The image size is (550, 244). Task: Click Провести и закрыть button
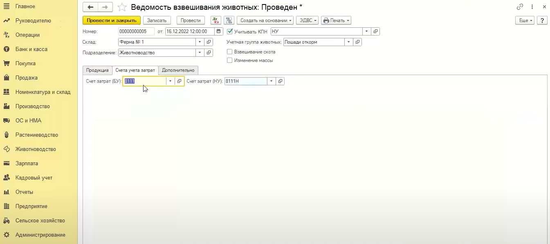point(112,20)
